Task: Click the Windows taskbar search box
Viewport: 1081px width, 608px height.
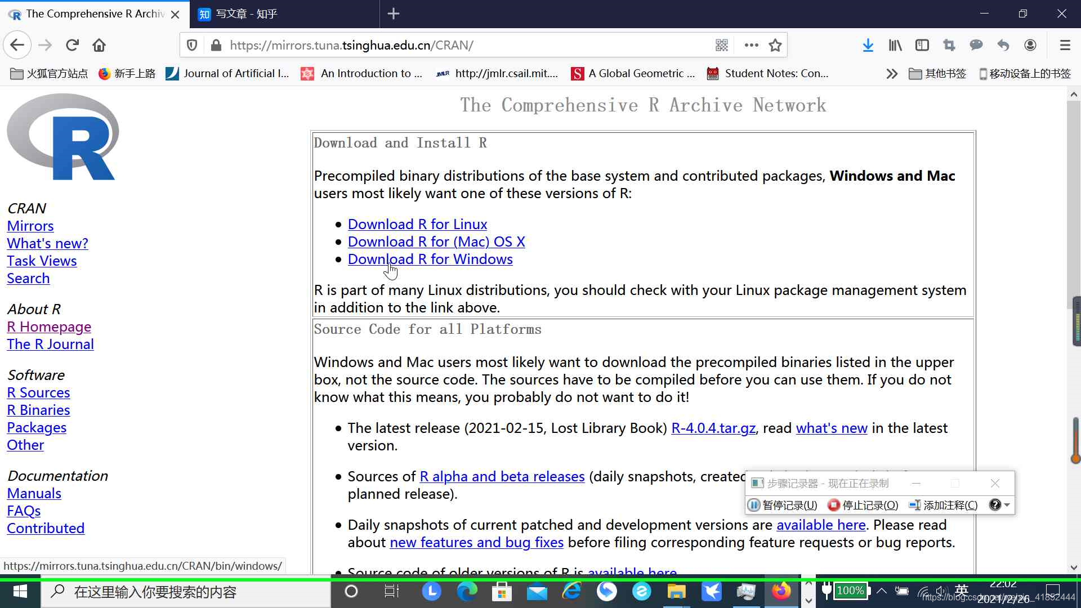Action: [186, 592]
